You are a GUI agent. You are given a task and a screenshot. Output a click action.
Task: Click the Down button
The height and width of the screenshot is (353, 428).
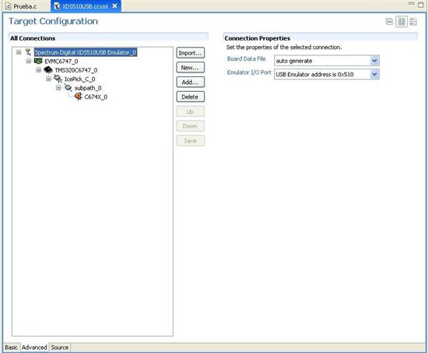pos(190,126)
